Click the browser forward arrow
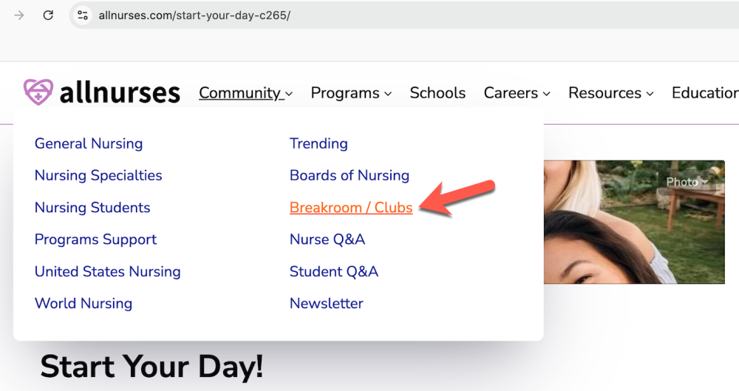This screenshot has width=739, height=391. tap(19, 16)
